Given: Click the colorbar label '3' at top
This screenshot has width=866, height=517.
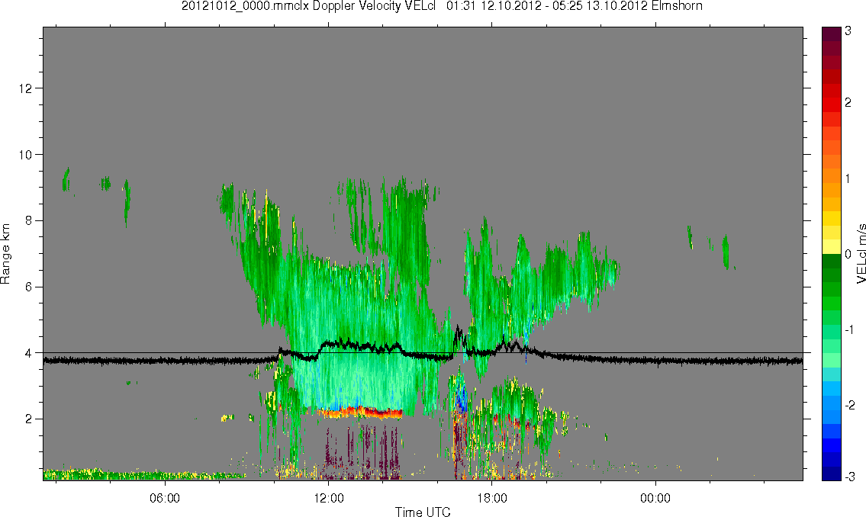Looking at the screenshot, I should [848, 31].
